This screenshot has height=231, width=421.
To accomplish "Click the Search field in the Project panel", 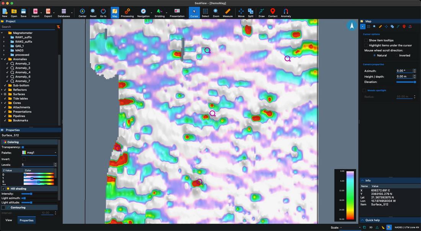I will coord(28,27).
